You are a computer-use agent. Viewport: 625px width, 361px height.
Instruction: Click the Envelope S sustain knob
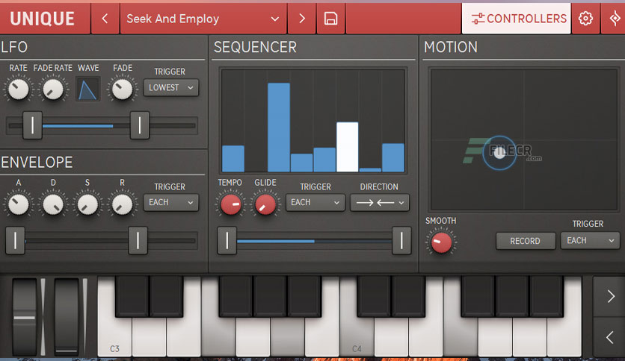coord(87,204)
